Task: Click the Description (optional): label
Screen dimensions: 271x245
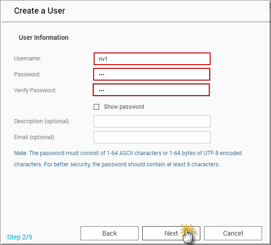Action: tap(42, 121)
